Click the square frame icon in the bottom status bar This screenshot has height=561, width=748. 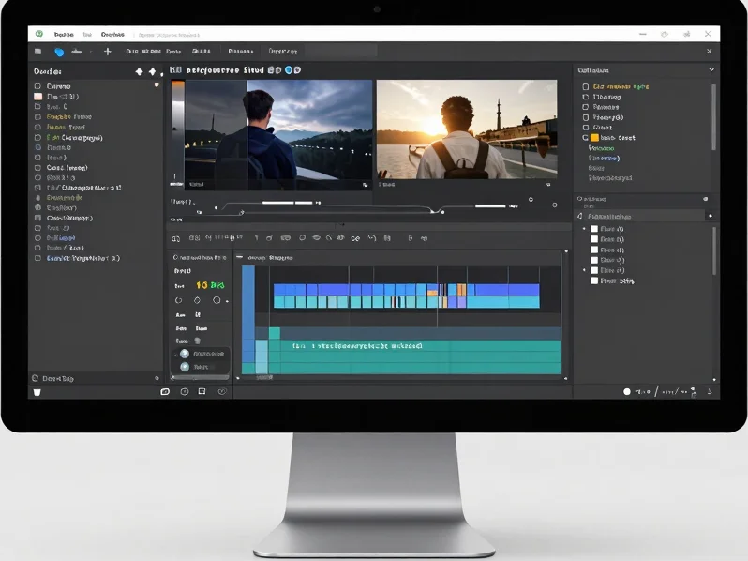pyautogui.click(x=202, y=391)
